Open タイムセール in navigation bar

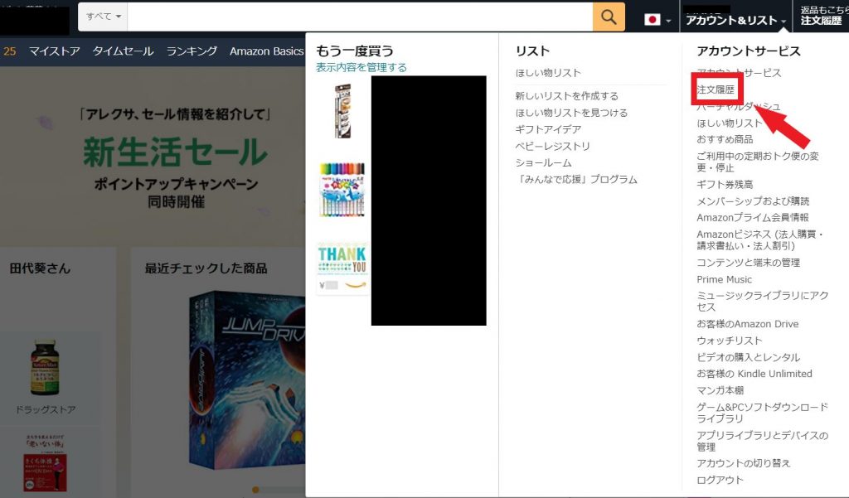[x=123, y=51]
